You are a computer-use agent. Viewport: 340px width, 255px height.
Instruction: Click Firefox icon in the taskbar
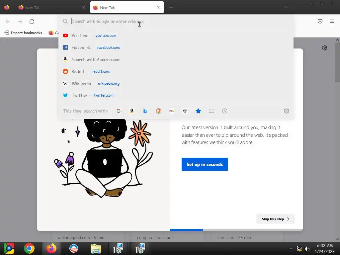point(51,248)
